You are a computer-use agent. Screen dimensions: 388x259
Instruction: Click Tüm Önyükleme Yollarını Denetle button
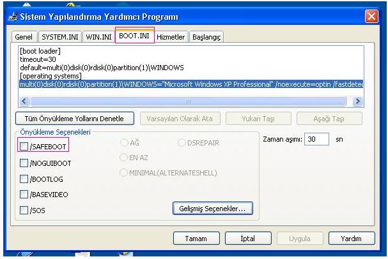(x=75, y=119)
